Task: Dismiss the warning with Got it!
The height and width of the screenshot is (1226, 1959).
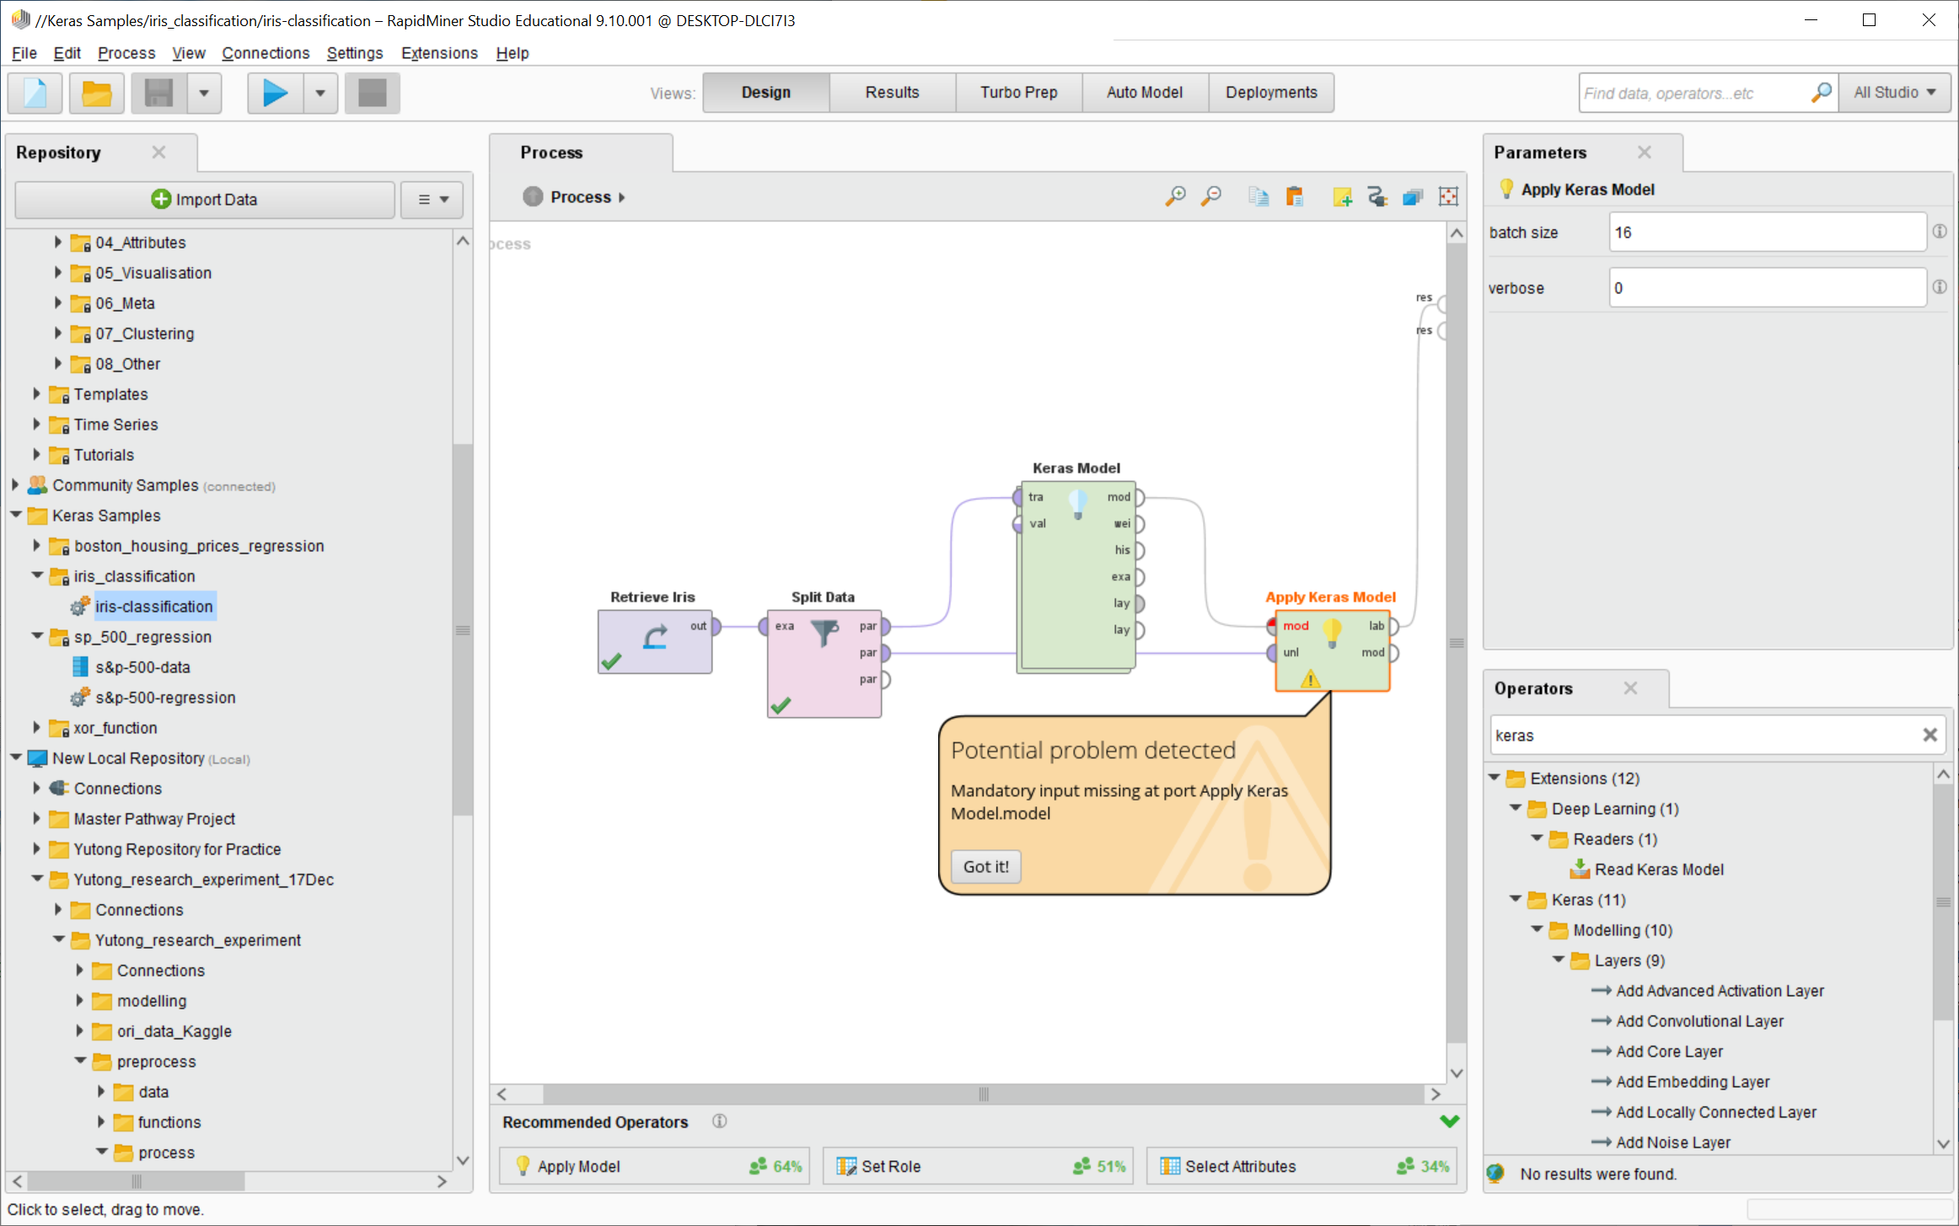Action: (985, 866)
